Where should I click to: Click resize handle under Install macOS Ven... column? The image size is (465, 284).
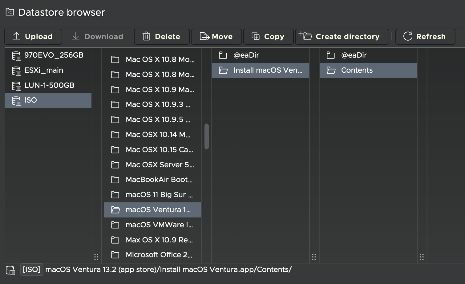[x=314, y=257]
